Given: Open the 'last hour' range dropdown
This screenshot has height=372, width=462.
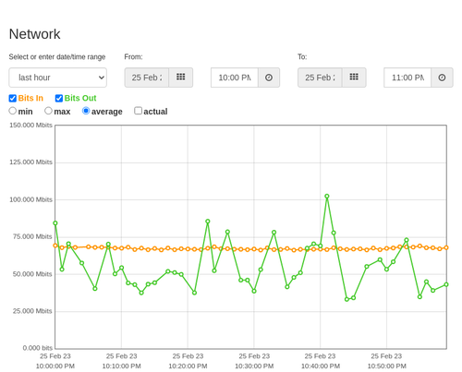Looking at the screenshot, I should pyautogui.click(x=58, y=78).
